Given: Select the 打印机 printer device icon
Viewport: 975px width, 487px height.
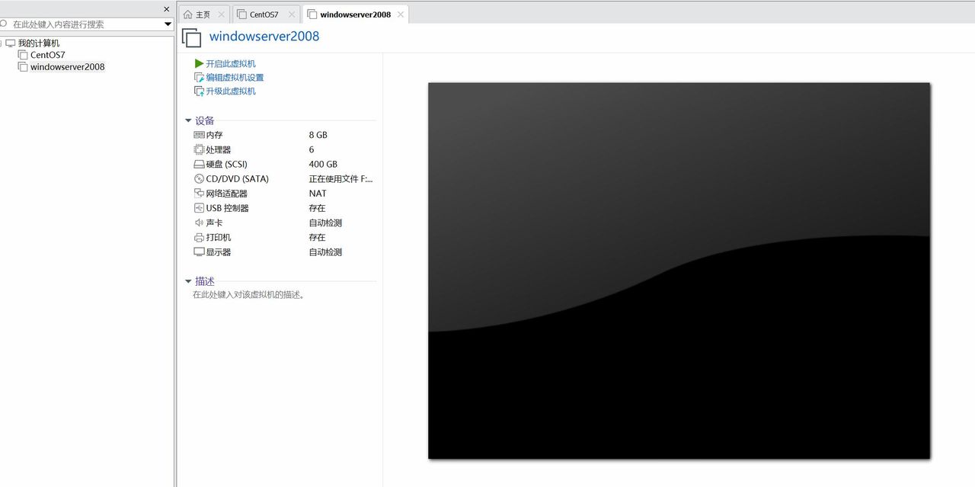Looking at the screenshot, I should pos(199,237).
